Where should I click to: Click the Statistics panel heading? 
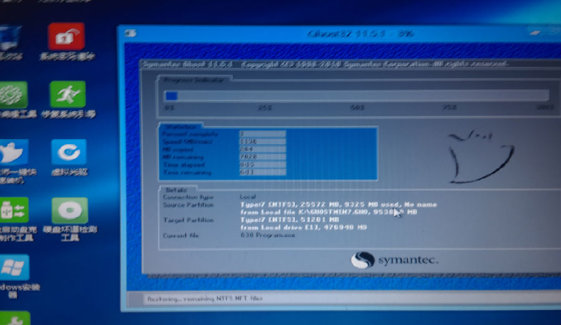click(x=181, y=127)
